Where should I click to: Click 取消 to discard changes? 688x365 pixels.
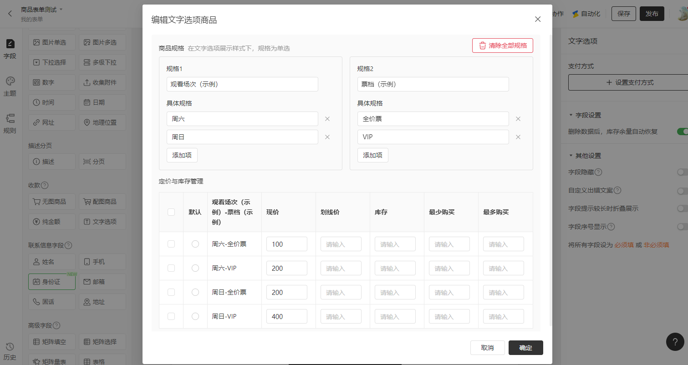[x=488, y=348]
